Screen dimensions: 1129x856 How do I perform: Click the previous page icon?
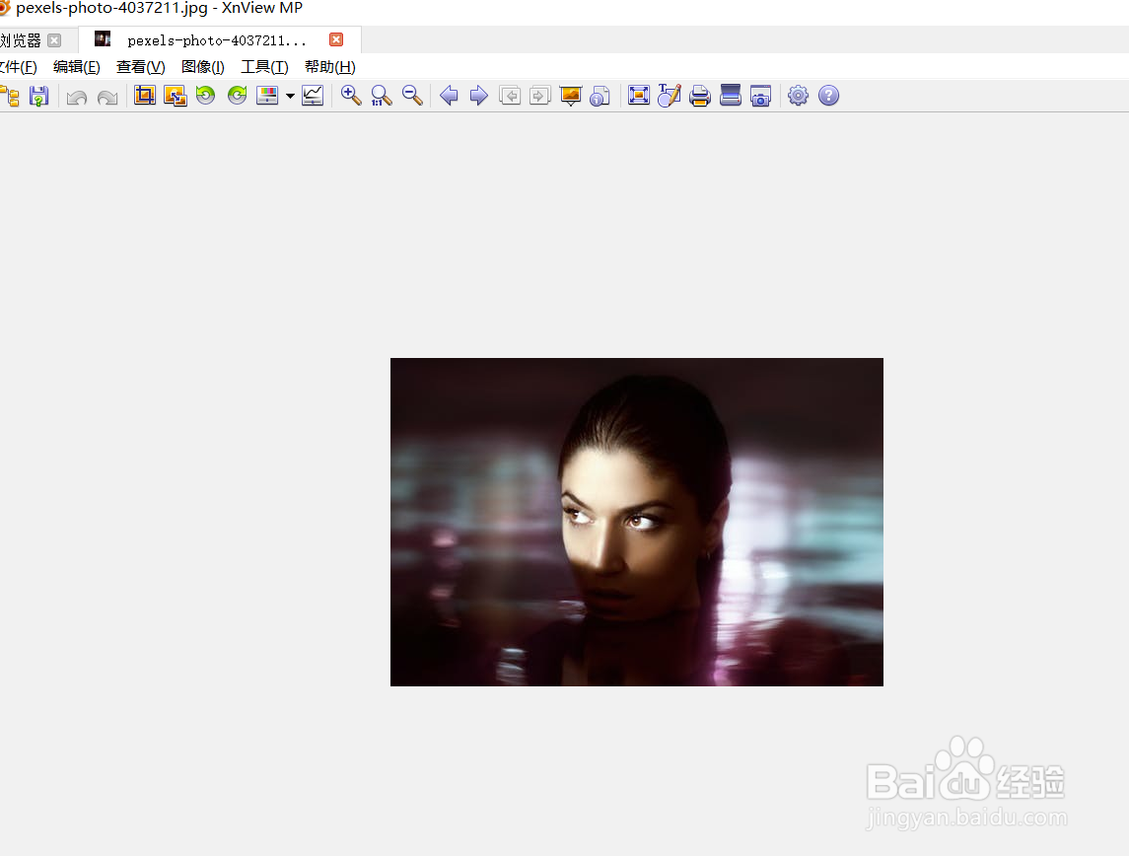[510, 95]
